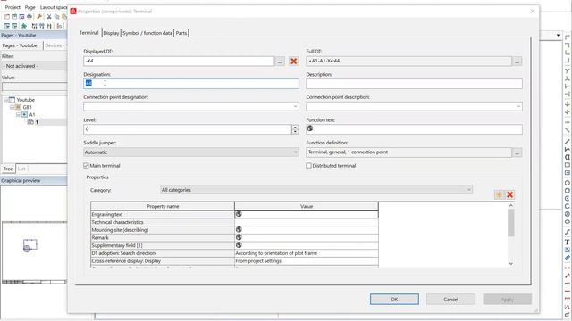Collapse the Youtube tree node

pos(6,100)
